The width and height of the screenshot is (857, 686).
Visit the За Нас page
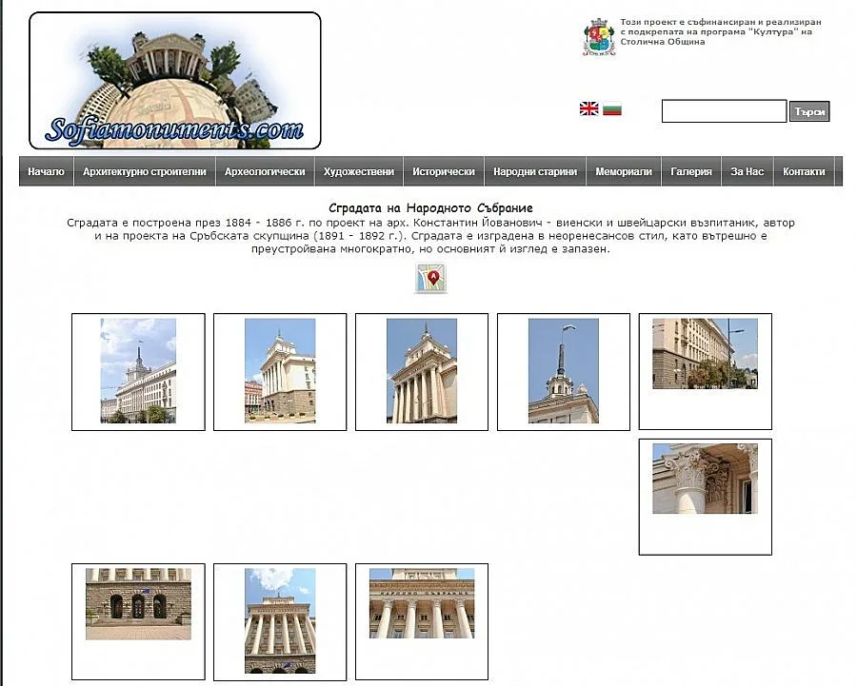click(x=747, y=172)
